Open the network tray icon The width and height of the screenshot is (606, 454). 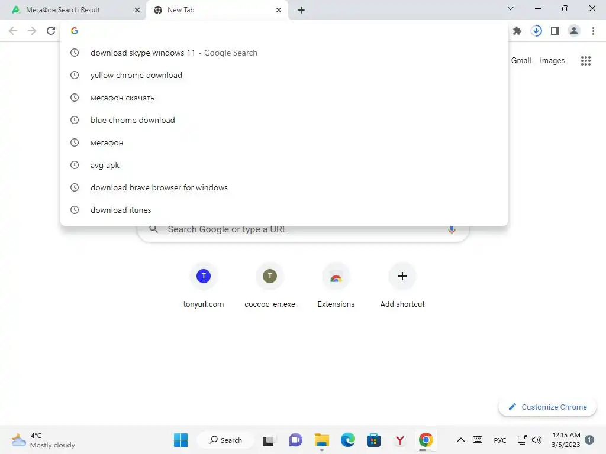pyautogui.click(x=523, y=440)
